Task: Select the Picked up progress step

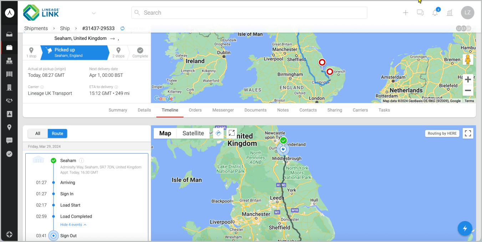Action: pyautogui.click(x=75, y=53)
